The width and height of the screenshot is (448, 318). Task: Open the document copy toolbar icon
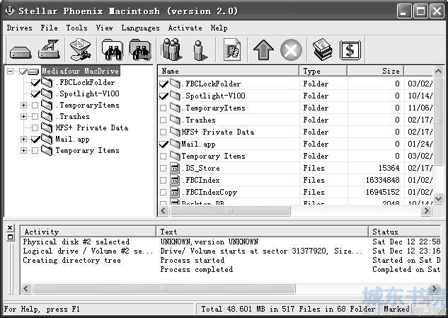[x=232, y=50]
